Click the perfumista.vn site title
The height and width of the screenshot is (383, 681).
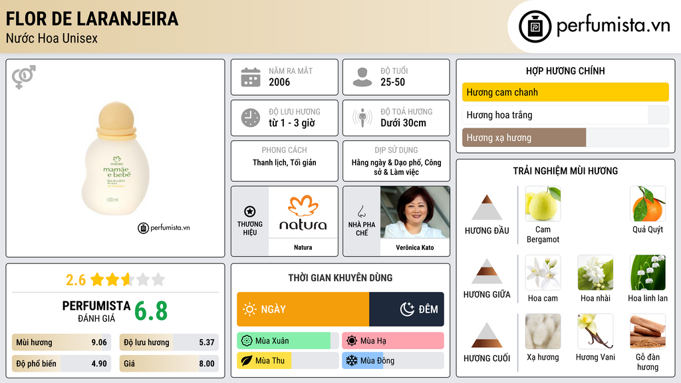(x=613, y=25)
